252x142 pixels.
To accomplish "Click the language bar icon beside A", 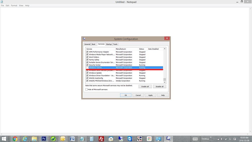I will coord(235,139).
